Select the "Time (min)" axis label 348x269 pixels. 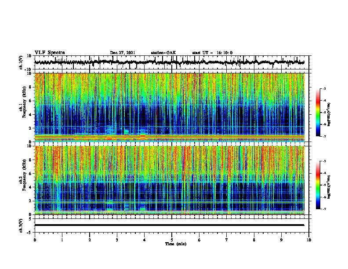click(x=176, y=244)
